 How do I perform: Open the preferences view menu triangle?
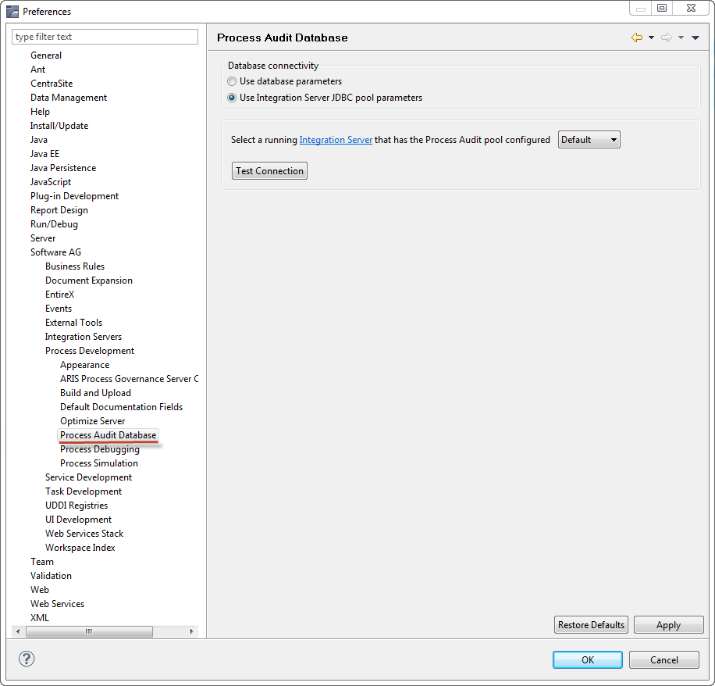click(695, 38)
